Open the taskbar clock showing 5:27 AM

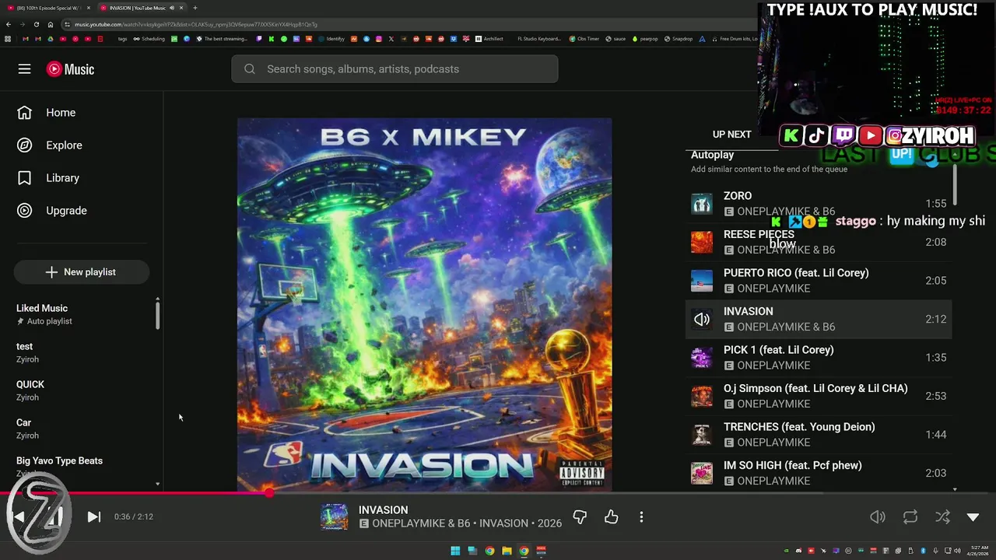pyautogui.click(x=977, y=551)
